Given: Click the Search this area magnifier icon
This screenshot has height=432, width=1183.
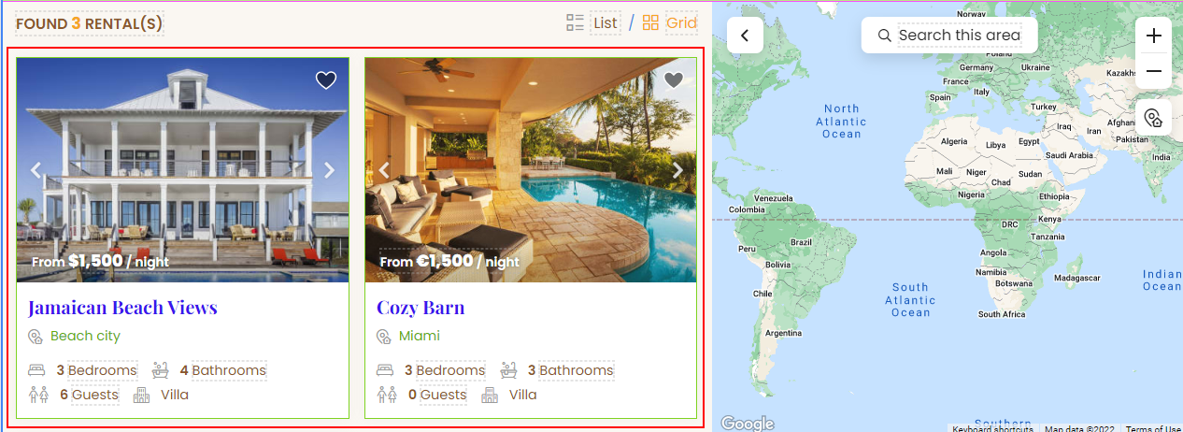Looking at the screenshot, I should (884, 36).
